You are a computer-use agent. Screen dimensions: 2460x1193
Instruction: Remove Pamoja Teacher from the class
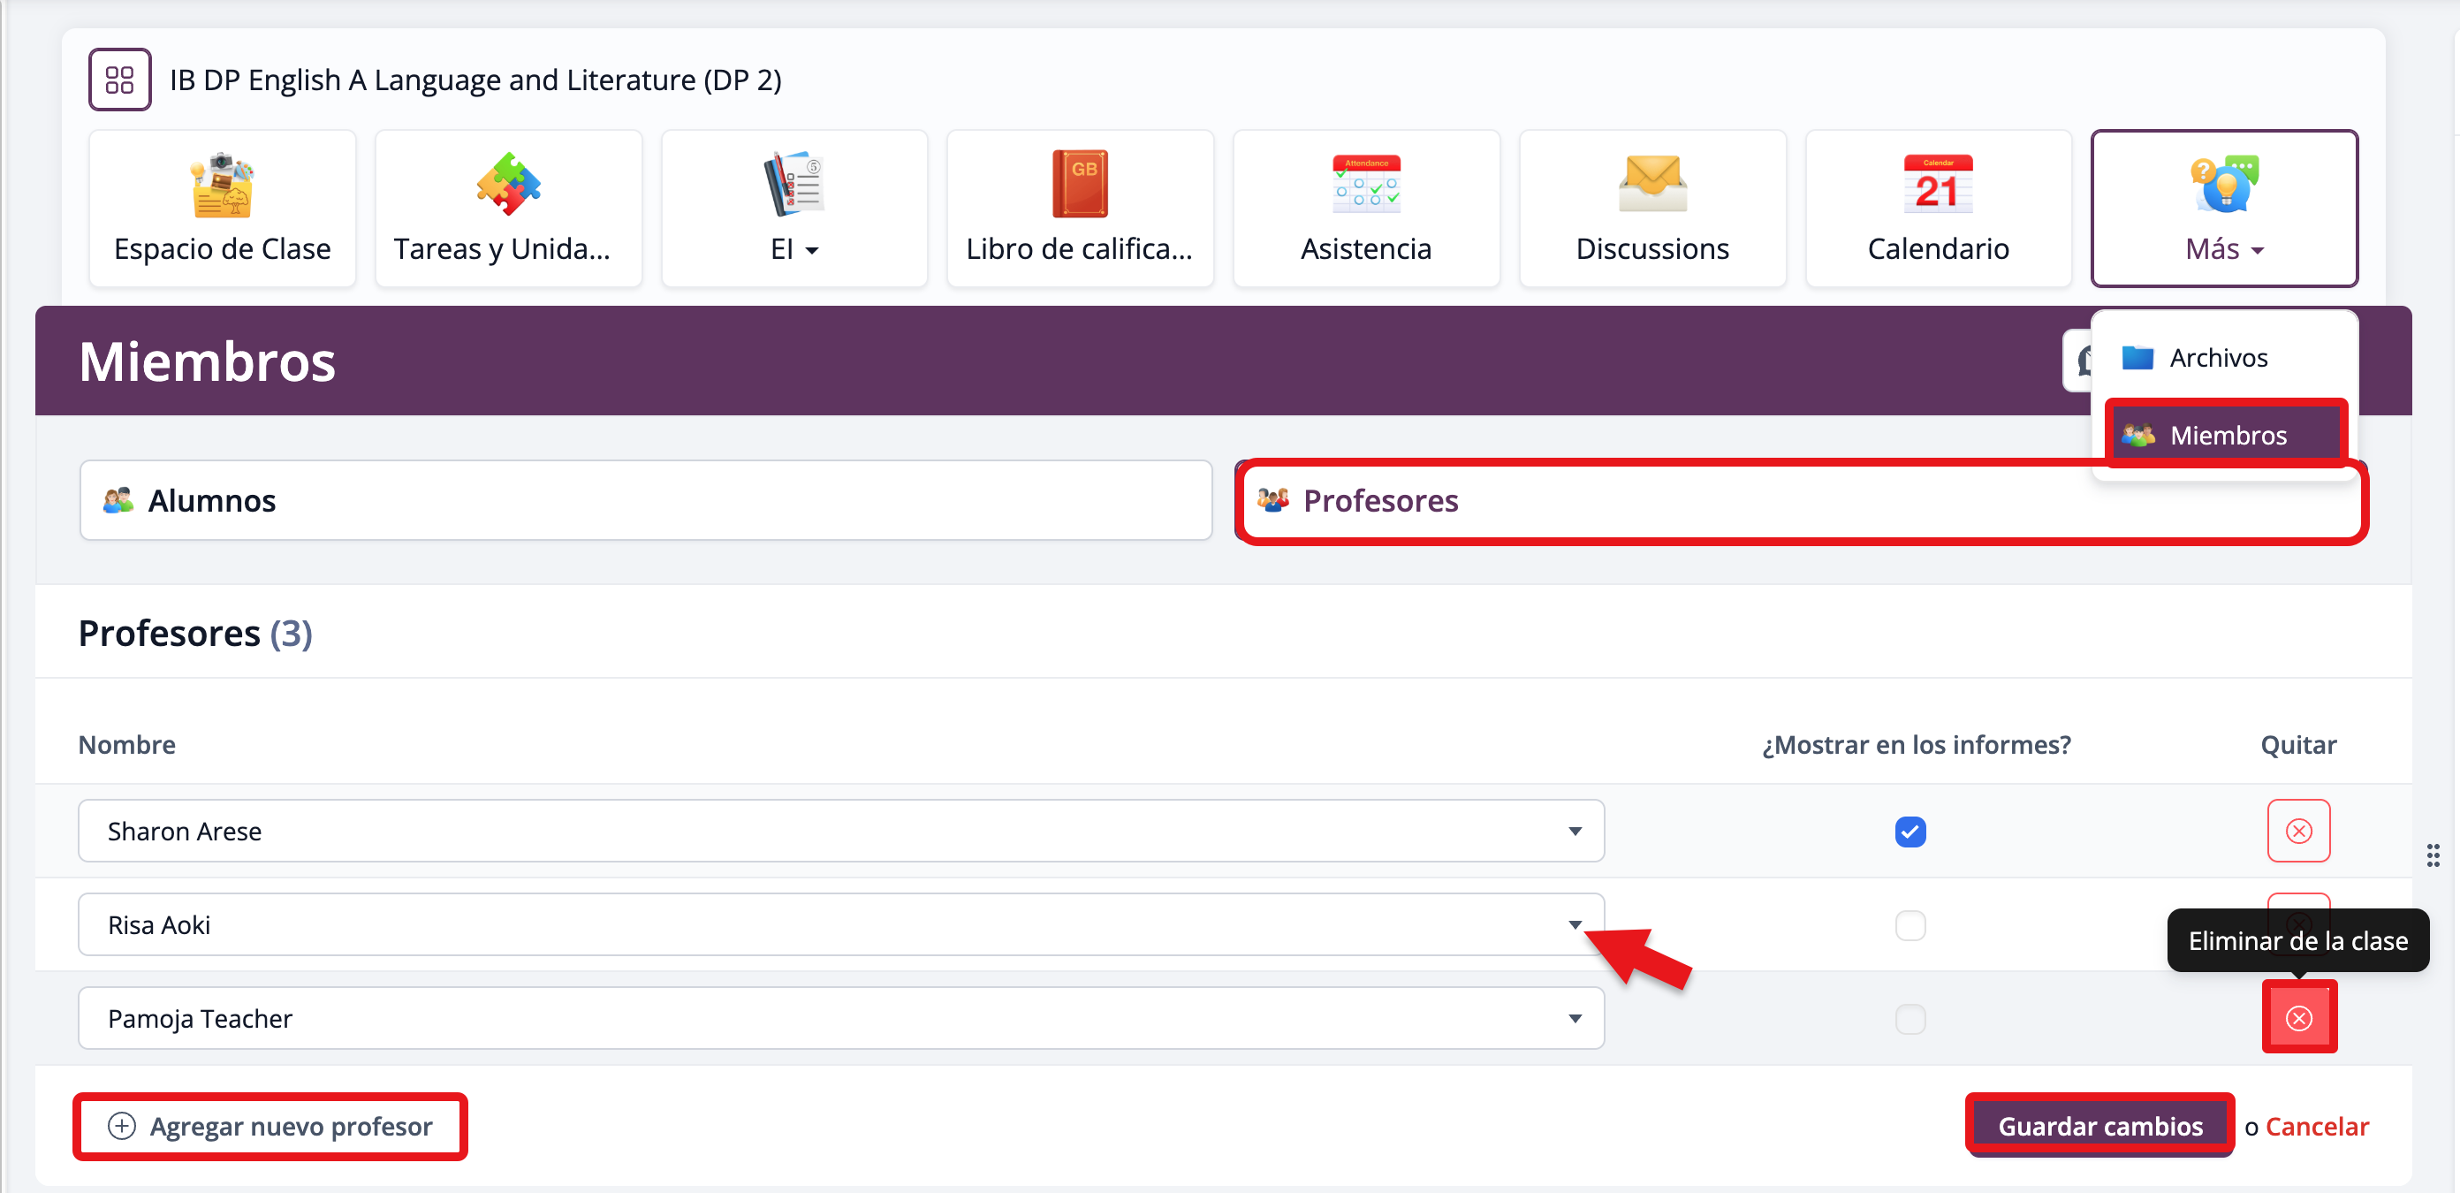[2297, 1018]
